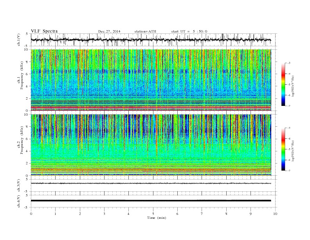Click the bottom time axis tick label "10"

(x=275, y=214)
